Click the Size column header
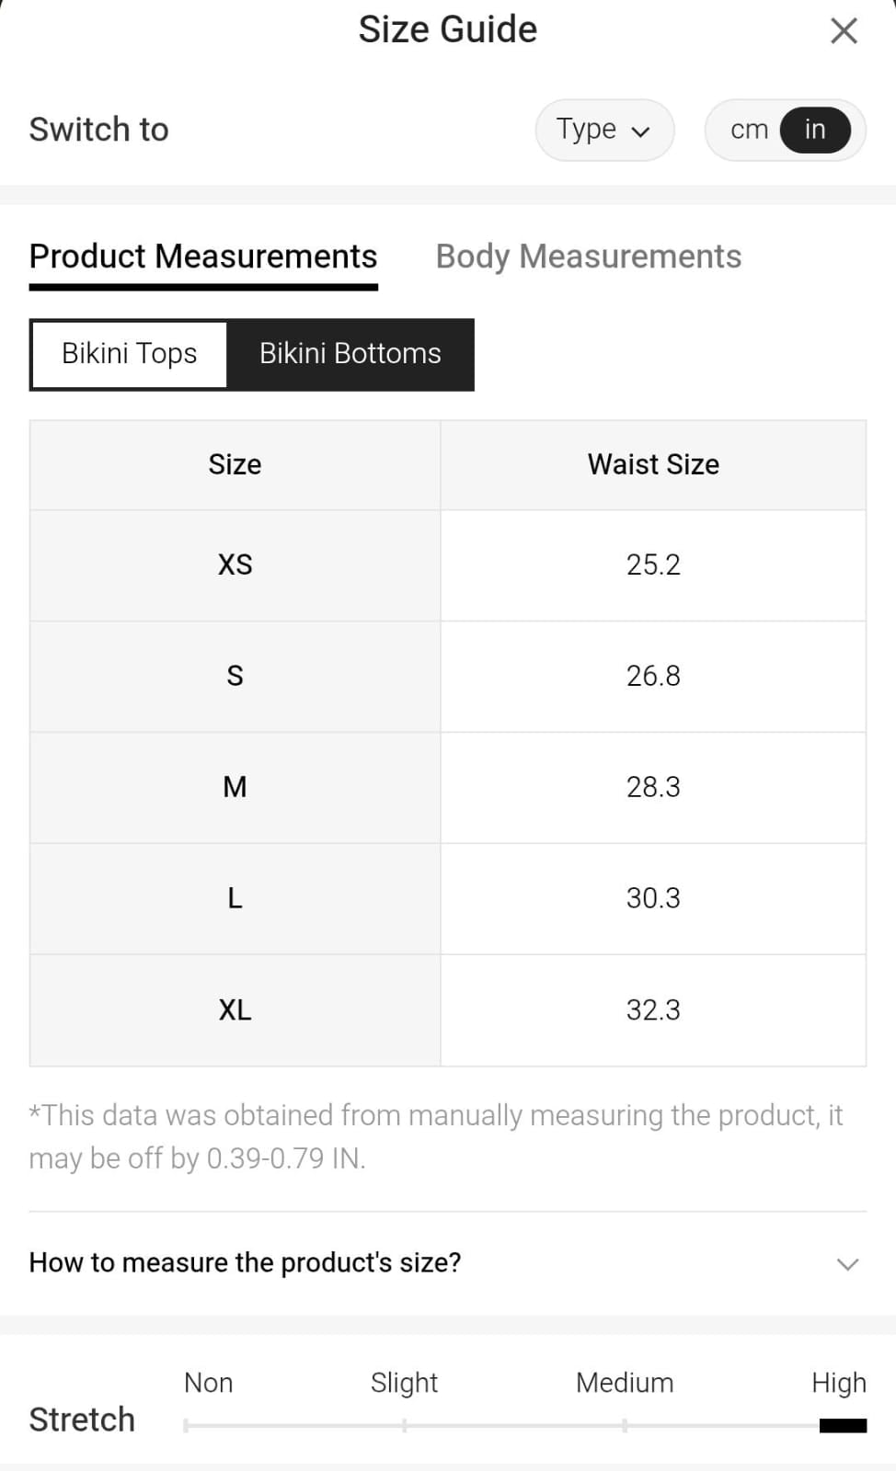The image size is (896, 1471). 235,464
